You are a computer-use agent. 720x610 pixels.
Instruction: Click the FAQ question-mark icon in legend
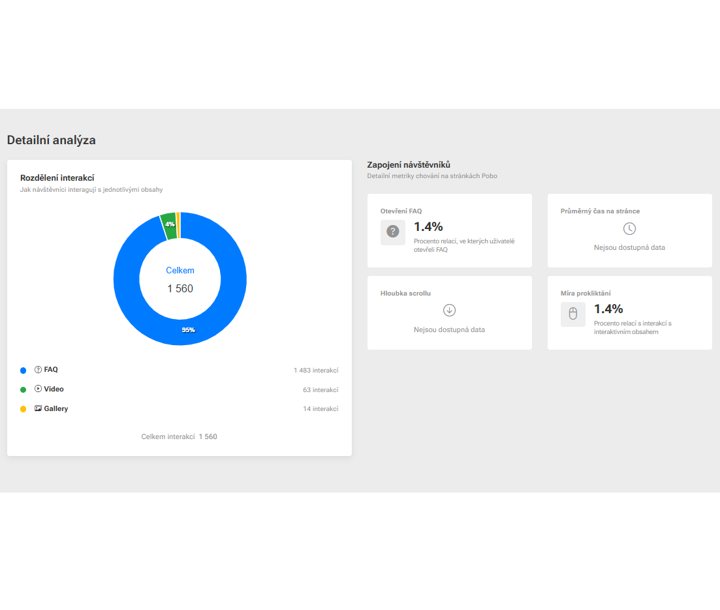click(x=38, y=369)
